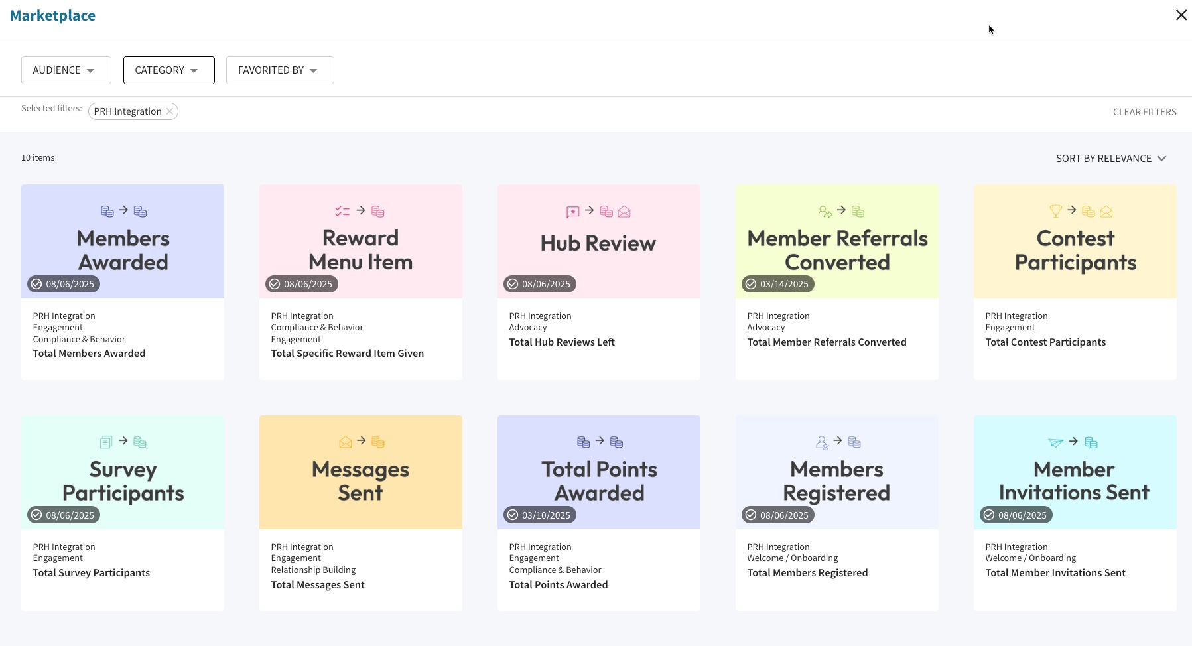Remove the PRH Integration filter chip
The image size is (1192, 646).
(x=170, y=111)
